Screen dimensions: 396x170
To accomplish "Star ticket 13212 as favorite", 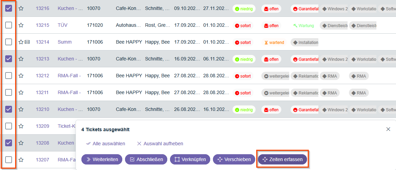I will [21, 76].
